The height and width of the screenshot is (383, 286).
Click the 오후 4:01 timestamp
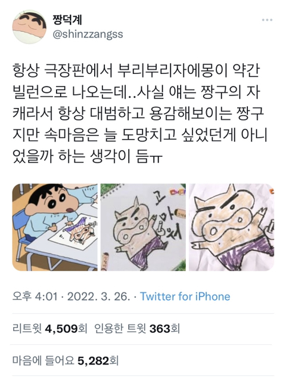(x=35, y=296)
